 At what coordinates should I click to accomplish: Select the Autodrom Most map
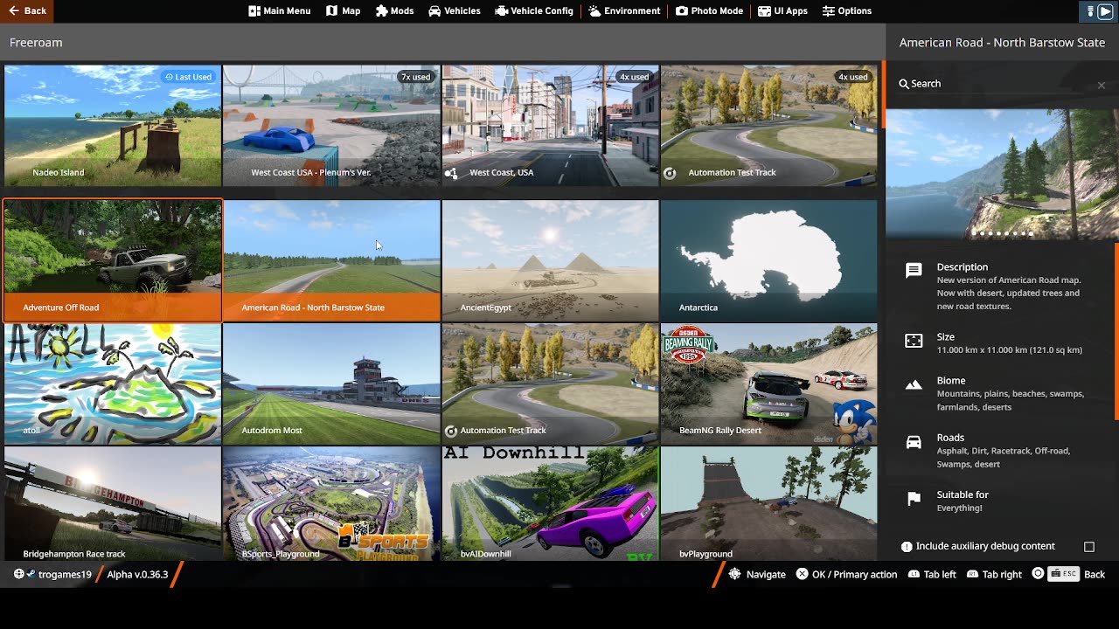[331, 384]
